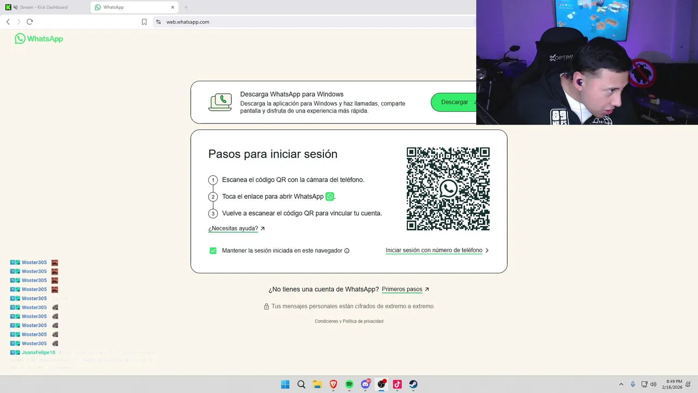Open the Windows Start menu
Image resolution: width=698 pixels, height=393 pixels.
click(x=285, y=384)
